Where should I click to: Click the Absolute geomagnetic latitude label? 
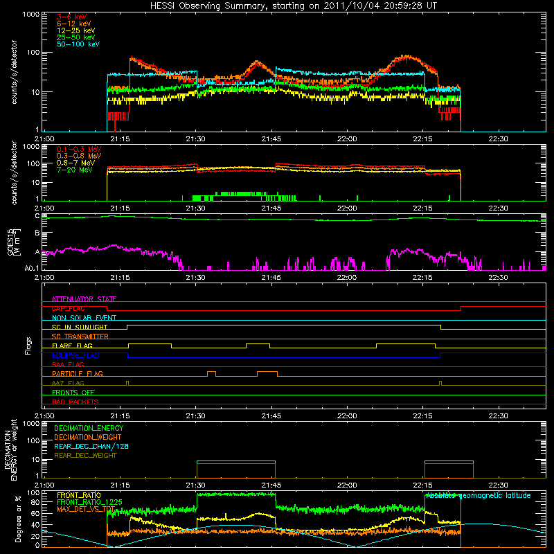[479, 495]
